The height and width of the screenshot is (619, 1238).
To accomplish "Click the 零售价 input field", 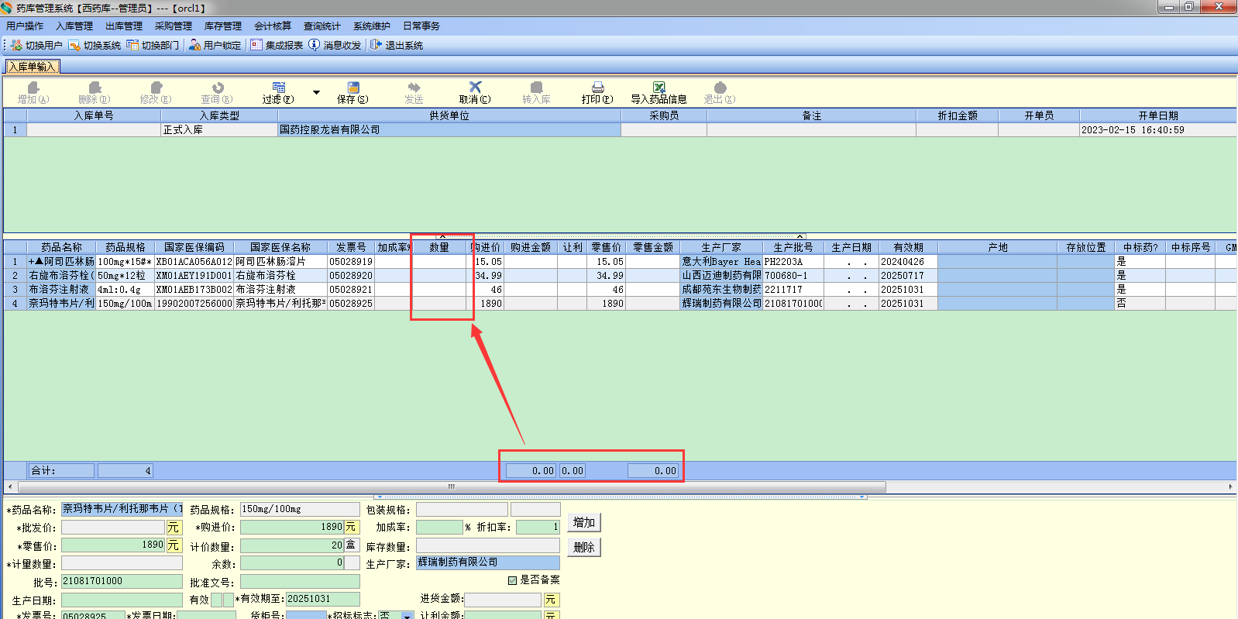I will (x=114, y=545).
